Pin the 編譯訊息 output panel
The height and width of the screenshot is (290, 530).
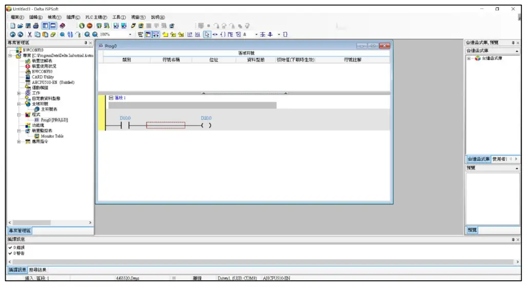pyautogui.click(x=513, y=240)
